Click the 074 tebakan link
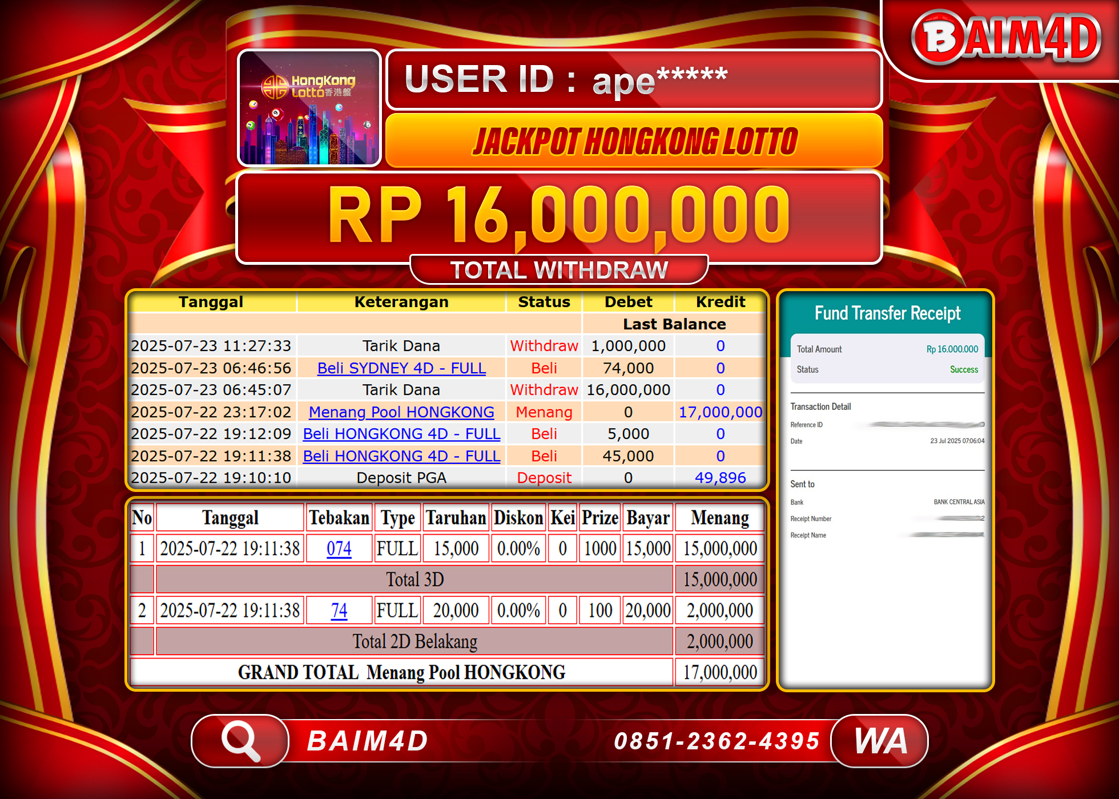 tap(339, 548)
